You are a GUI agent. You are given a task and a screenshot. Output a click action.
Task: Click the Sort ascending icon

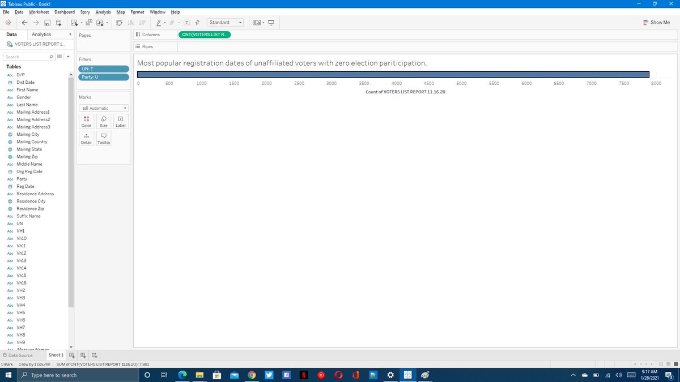tap(130, 23)
